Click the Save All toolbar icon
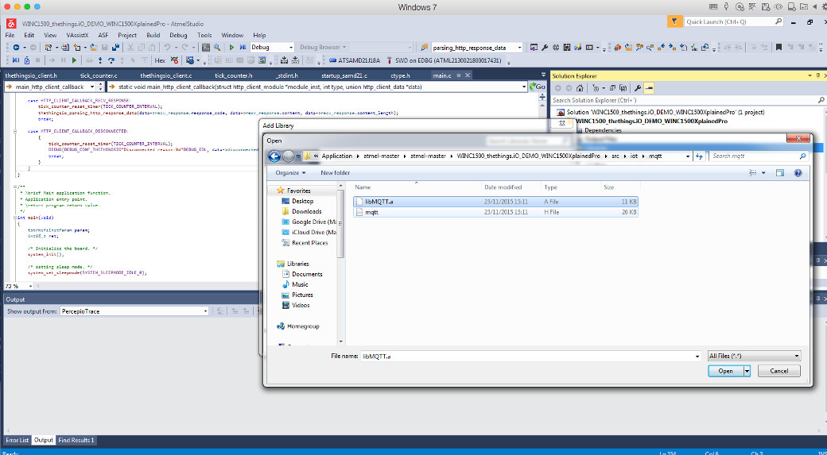Screen dimensions: 827x455 point(115,48)
